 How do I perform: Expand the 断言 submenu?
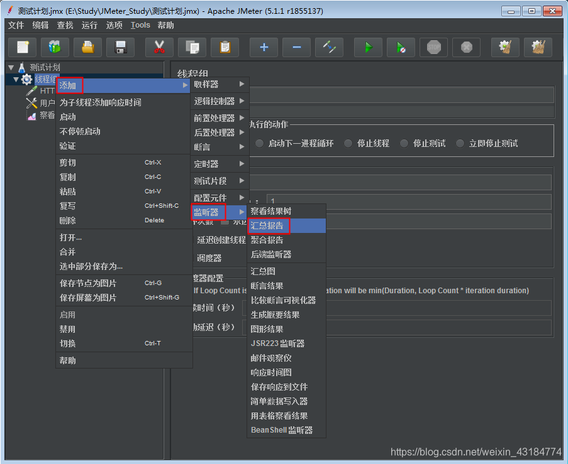tap(220, 147)
